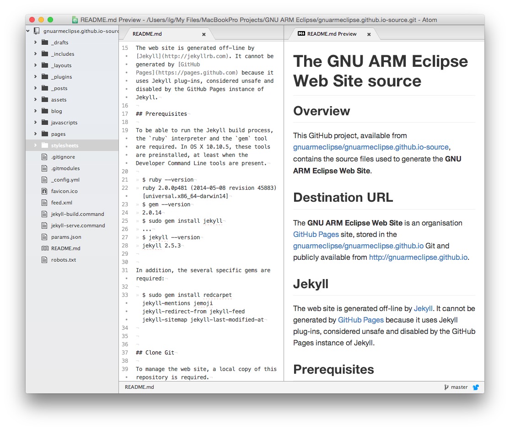Click the README.md book icon in tree

(x=45, y=248)
